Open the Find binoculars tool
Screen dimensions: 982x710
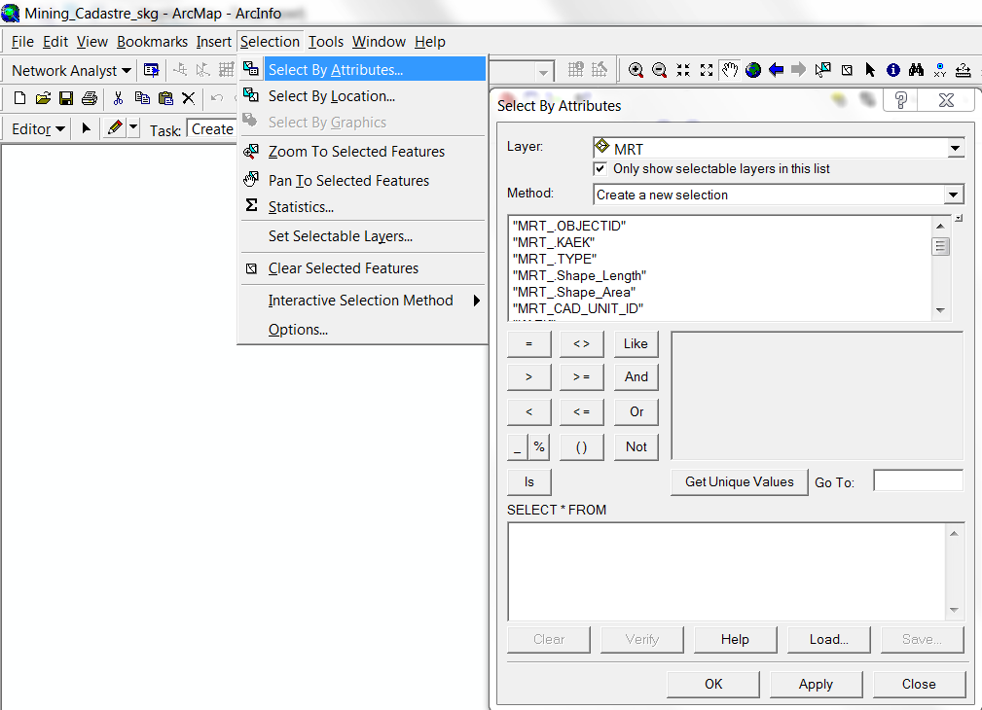916,70
